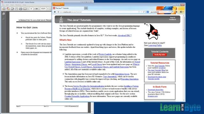Click the Java Tutorials link in Tutorial Resources
The image size is (204, 114).
pyautogui.click(x=159, y=66)
